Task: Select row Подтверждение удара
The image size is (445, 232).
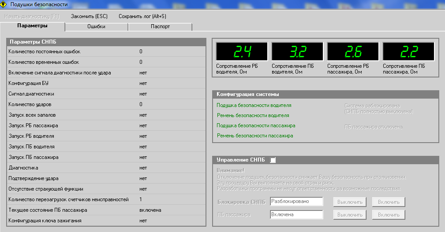Action: click(106, 178)
